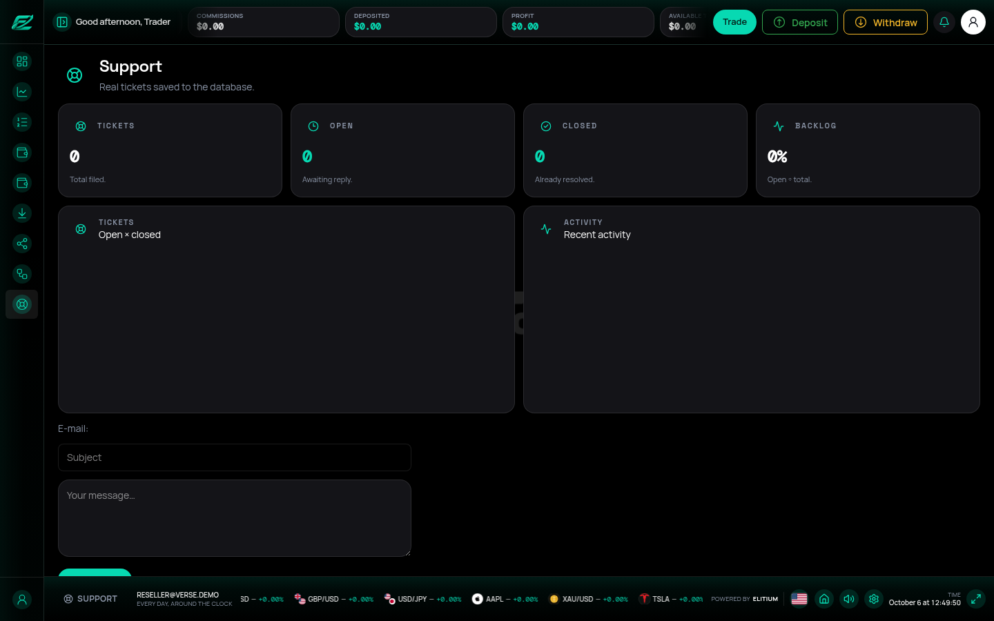Toggle the sidebar panel icon beside the greeting

pyautogui.click(x=62, y=22)
